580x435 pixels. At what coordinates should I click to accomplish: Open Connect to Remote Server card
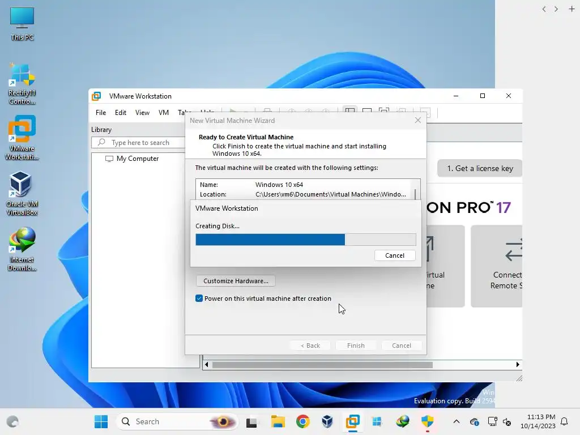[x=496, y=266]
